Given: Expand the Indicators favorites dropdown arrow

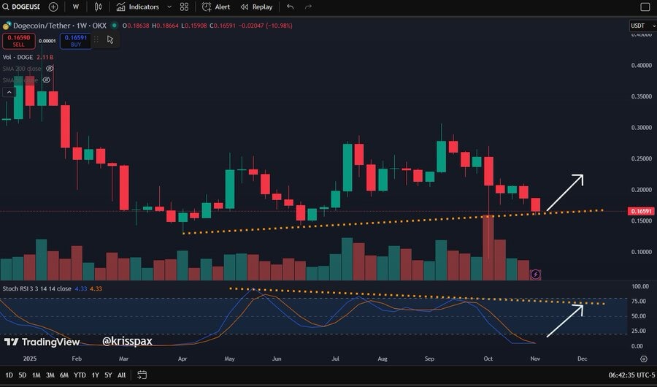Looking at the screenshot, I should pyautogui.click(x=169, y=7).
